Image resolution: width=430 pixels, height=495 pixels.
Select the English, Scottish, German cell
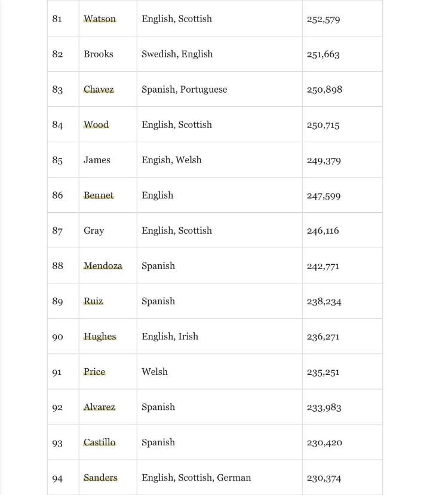click(x=196, y=477)
